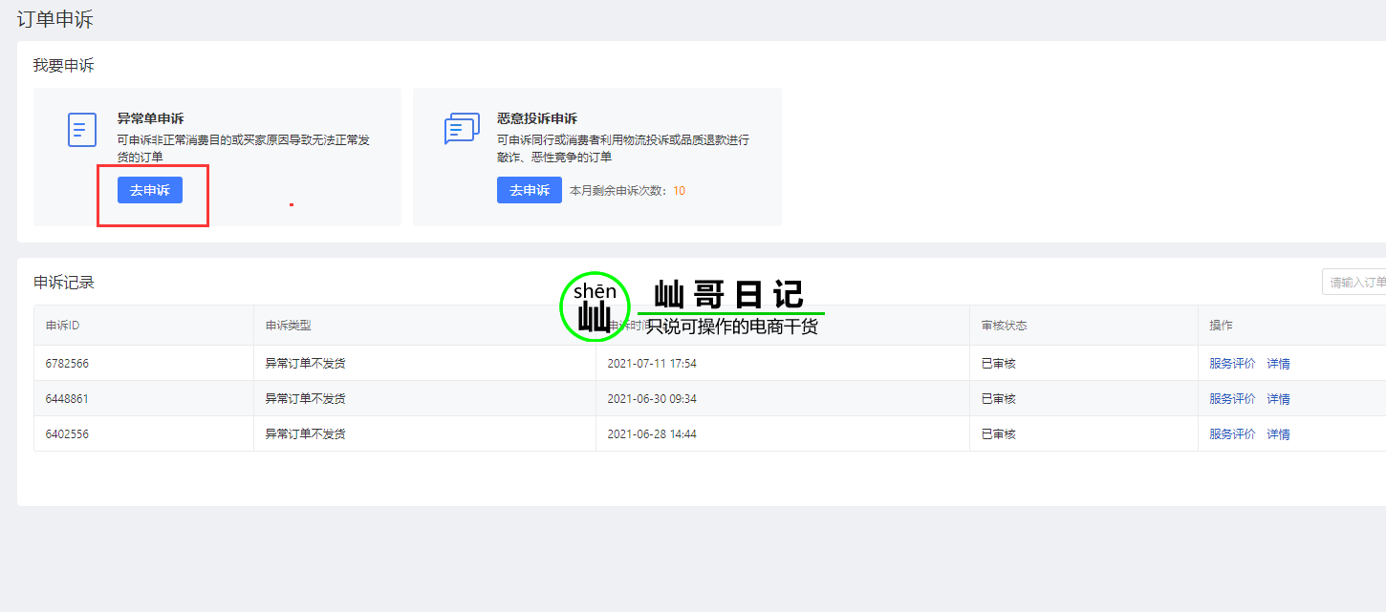Click the 恶意投诉申诉 chat bubble icon
The image size is (1386, 612).
coord(462,129)
